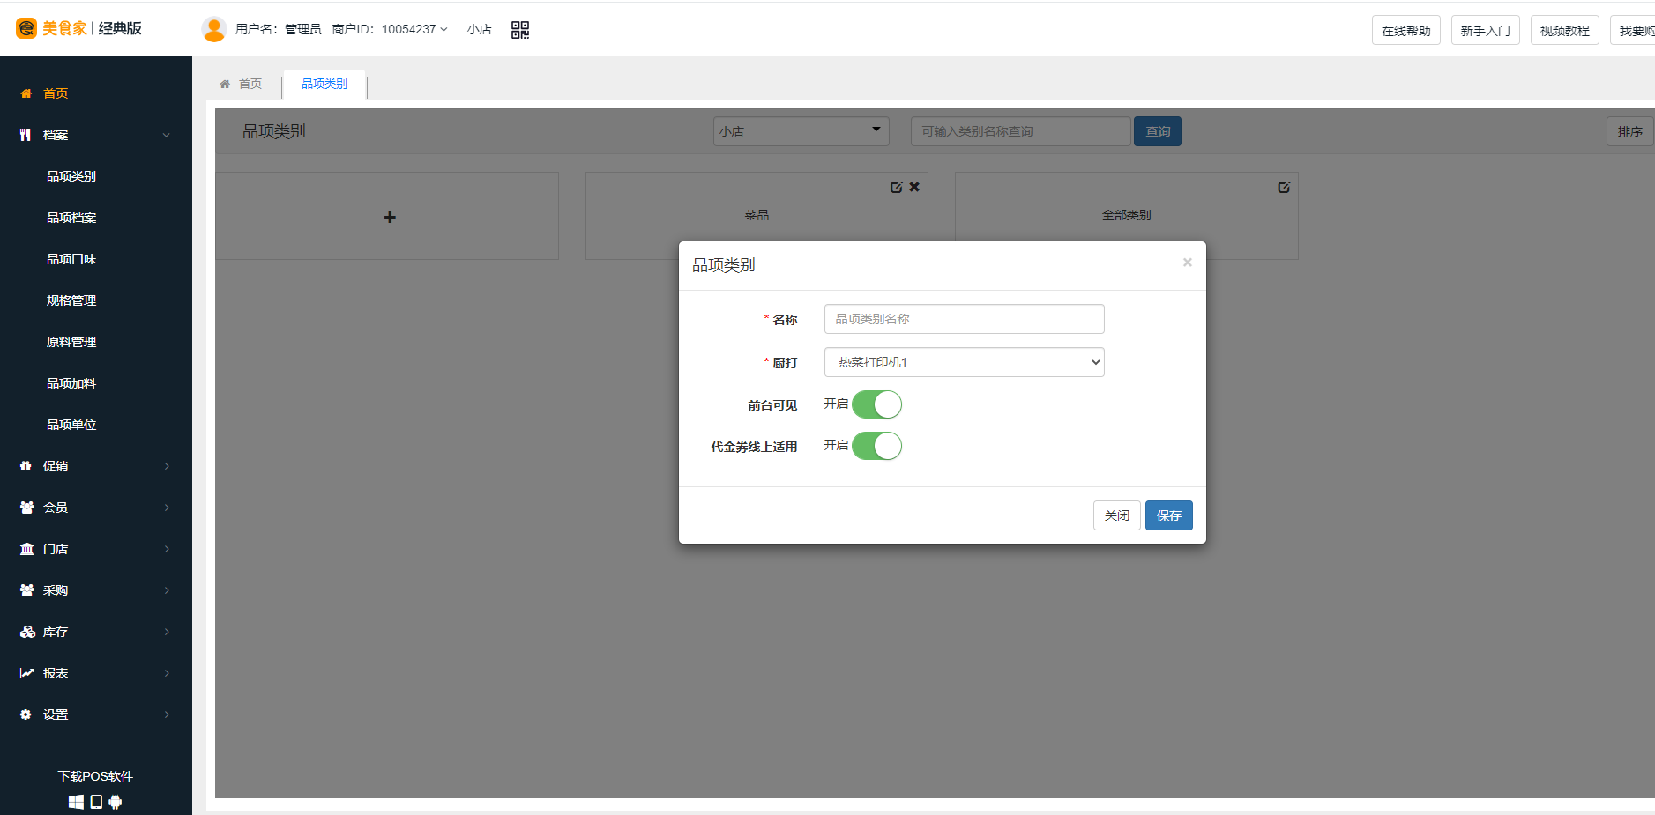Viewport: 1655px width, 815px height.
Task: Click edit icon on 菜品 card
Action: tap(896, 187)
